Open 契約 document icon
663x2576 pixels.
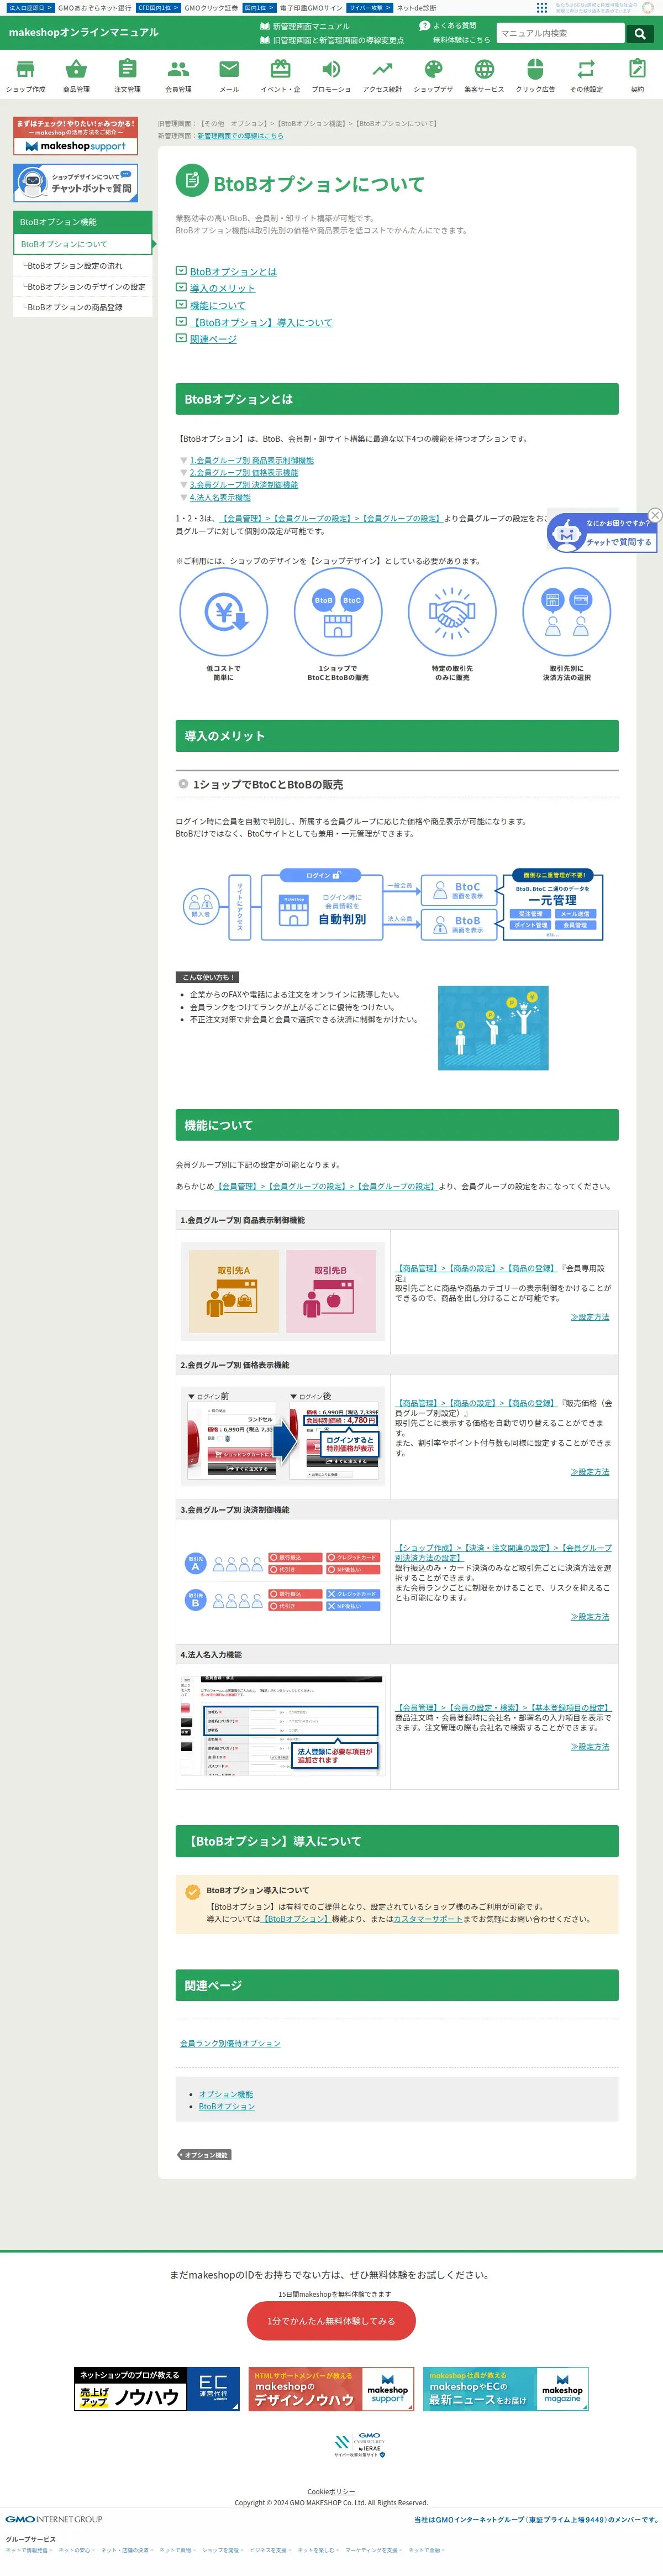pos(637,69)
